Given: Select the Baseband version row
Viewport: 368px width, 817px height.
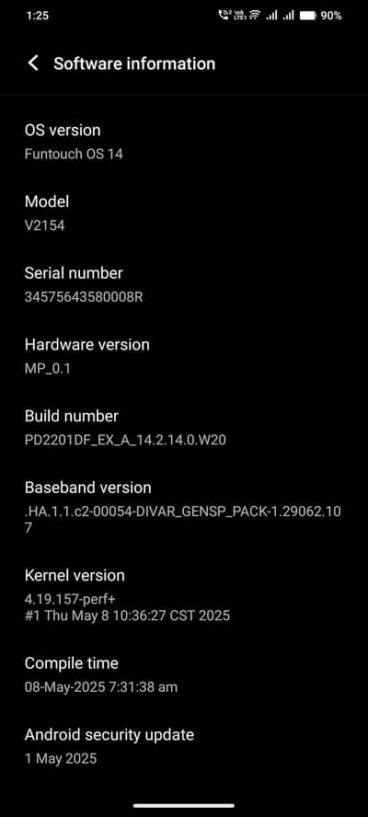Looking at the screenshot, I should point(184,508).
